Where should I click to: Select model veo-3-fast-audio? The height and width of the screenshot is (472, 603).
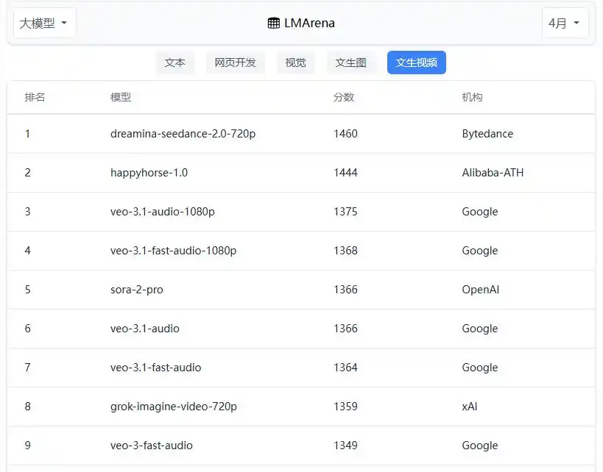coord(152,446)
